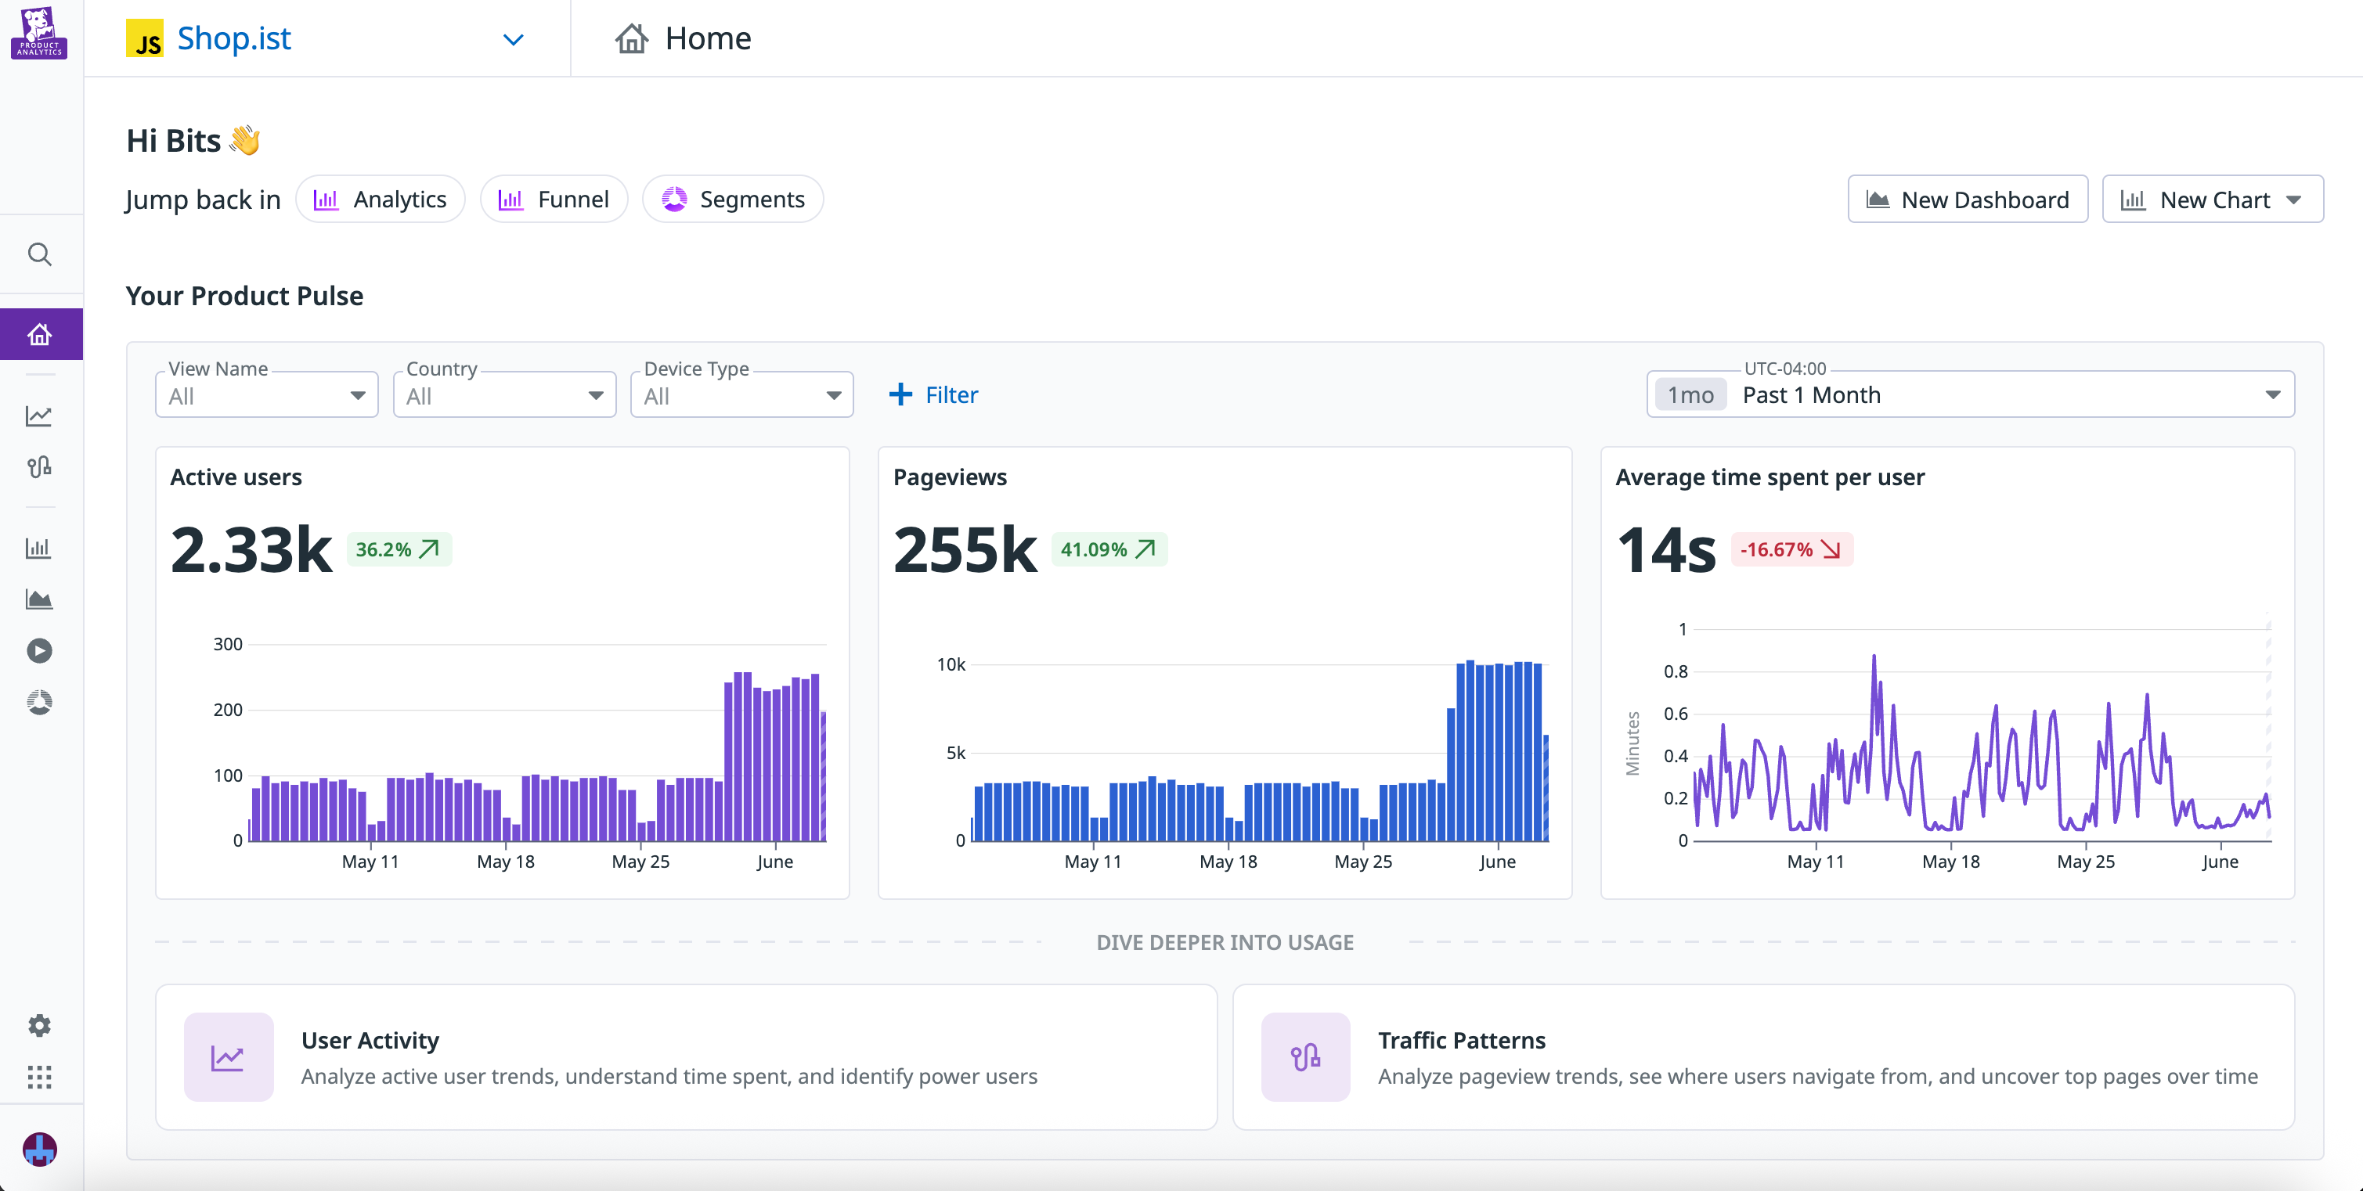Viewport: 2363px width, 1191px height.
Task: Open the area-chart reports icon in sidebar
Action: (x=41, y=599)
